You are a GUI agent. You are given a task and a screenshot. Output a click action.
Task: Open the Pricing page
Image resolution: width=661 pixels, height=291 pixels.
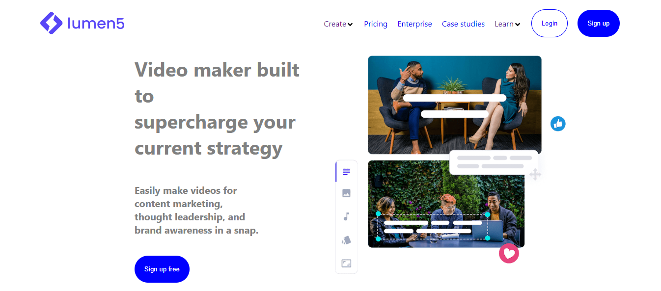click(376, 24)
